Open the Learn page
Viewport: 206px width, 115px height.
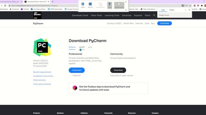pos(147,23)
